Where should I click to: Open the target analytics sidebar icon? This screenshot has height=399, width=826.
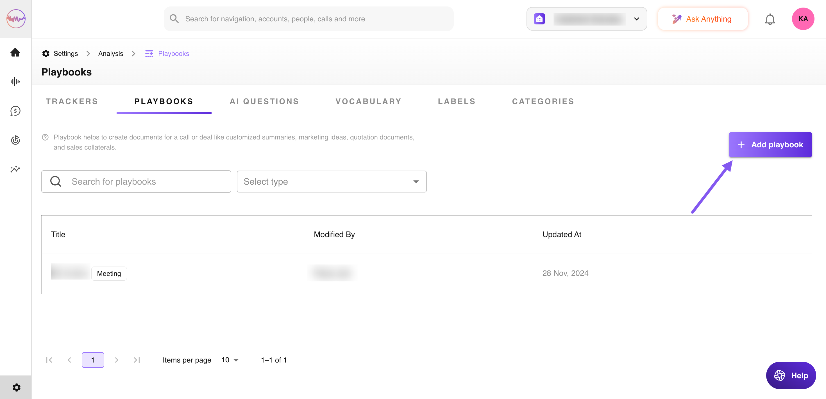[15, 140]
